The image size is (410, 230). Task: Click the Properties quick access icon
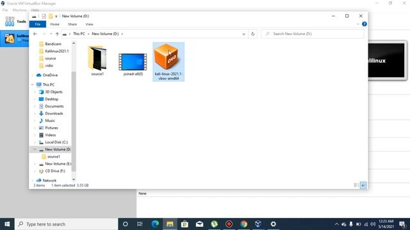(x=44, y=16)
